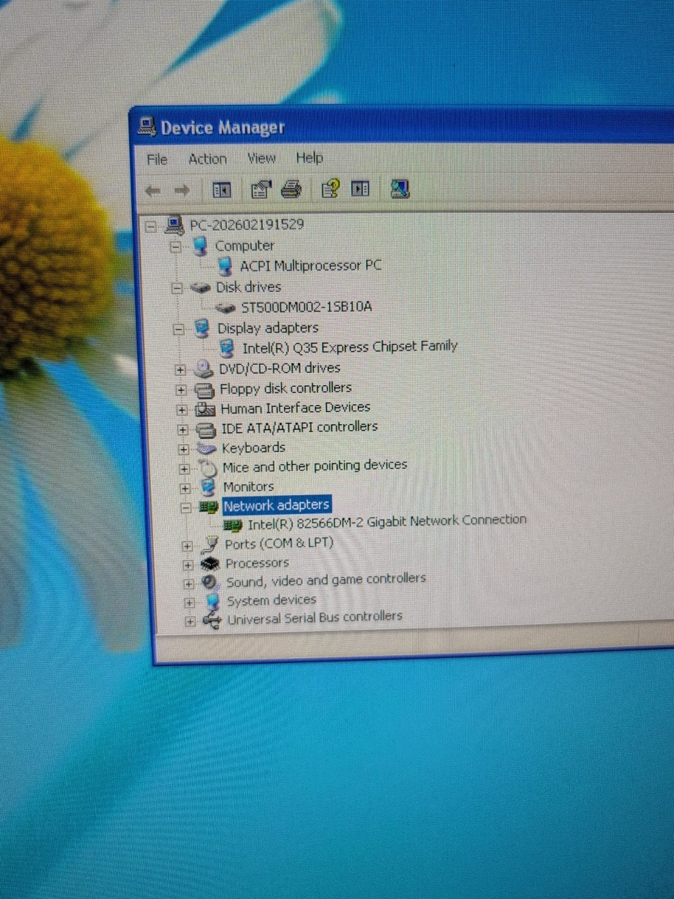Click the Scan for hardware changes icon
The width and height of the screenshot is (674, 899).
point(400,188)
